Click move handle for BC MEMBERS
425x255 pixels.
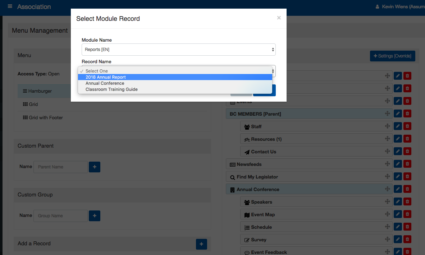click(x=387, y=113)
